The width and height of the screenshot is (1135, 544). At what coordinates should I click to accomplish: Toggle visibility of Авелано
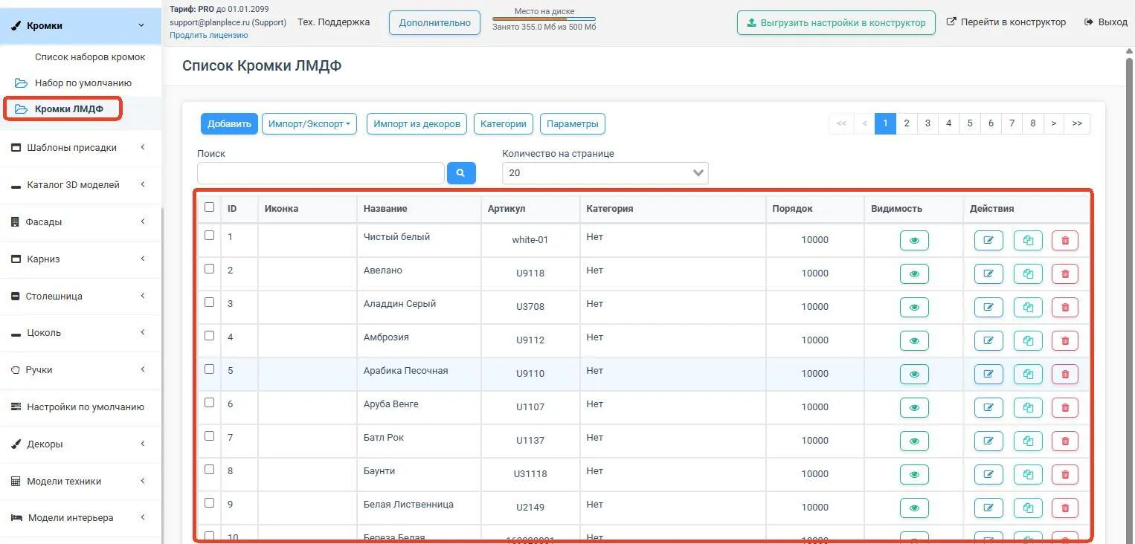click(x=914, y=273)
